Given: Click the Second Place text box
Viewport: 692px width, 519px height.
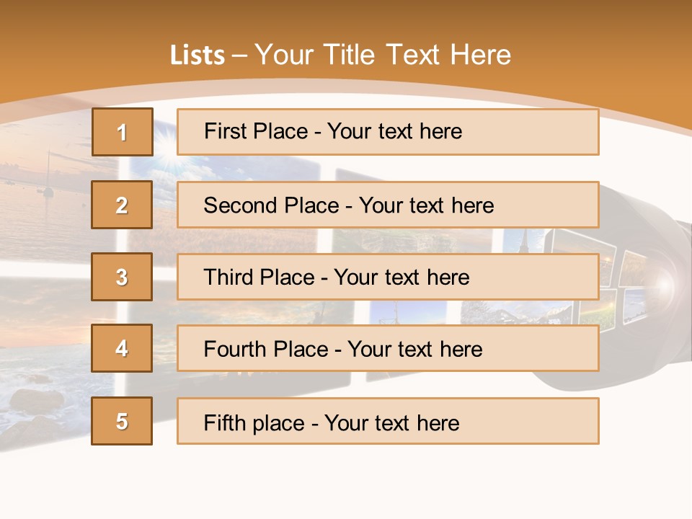Looking at the screenshot, I should (388, 205).
